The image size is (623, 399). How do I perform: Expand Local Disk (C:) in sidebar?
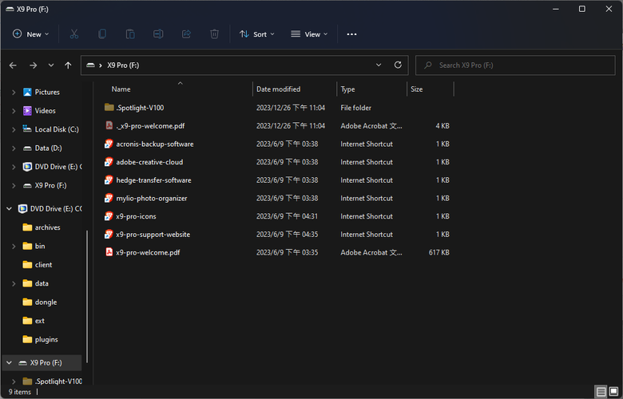(14, 129)
